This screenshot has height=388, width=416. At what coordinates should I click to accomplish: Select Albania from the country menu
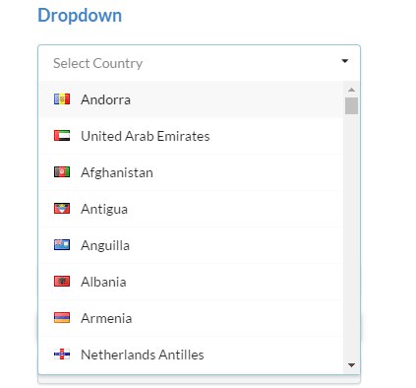tap(191, 282)
